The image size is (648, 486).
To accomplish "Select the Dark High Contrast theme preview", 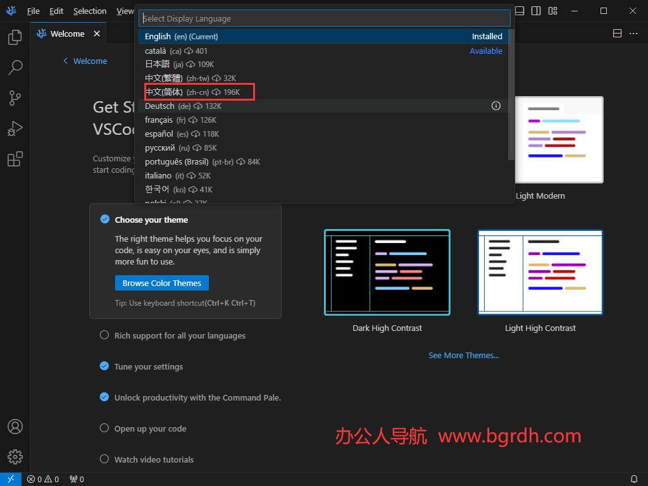I will click(387, 272).
